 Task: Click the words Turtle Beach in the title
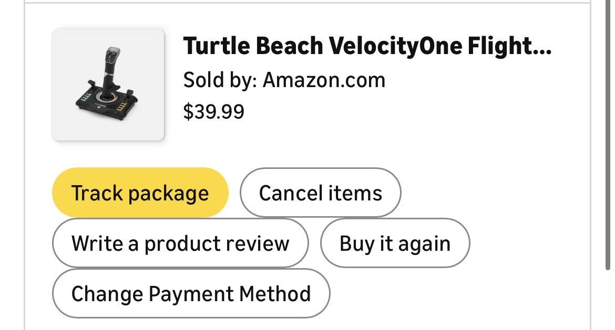(x=253, y=46)
